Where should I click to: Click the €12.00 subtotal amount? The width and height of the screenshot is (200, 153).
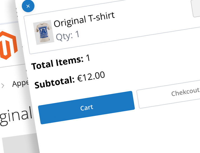[91, 76]
